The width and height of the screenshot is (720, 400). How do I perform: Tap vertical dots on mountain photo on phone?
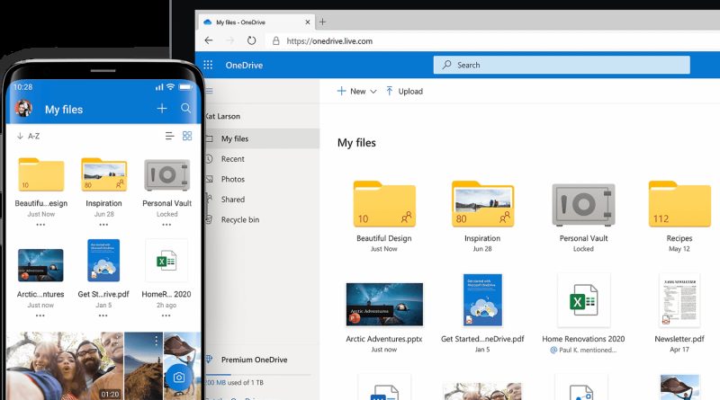point(156,341)
